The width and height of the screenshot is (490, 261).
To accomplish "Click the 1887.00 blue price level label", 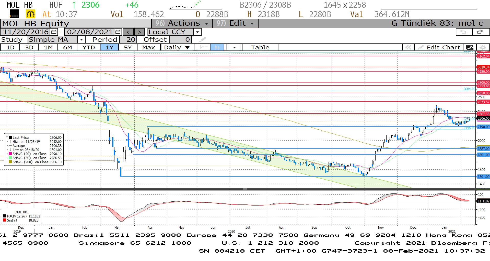I will 483,149.
